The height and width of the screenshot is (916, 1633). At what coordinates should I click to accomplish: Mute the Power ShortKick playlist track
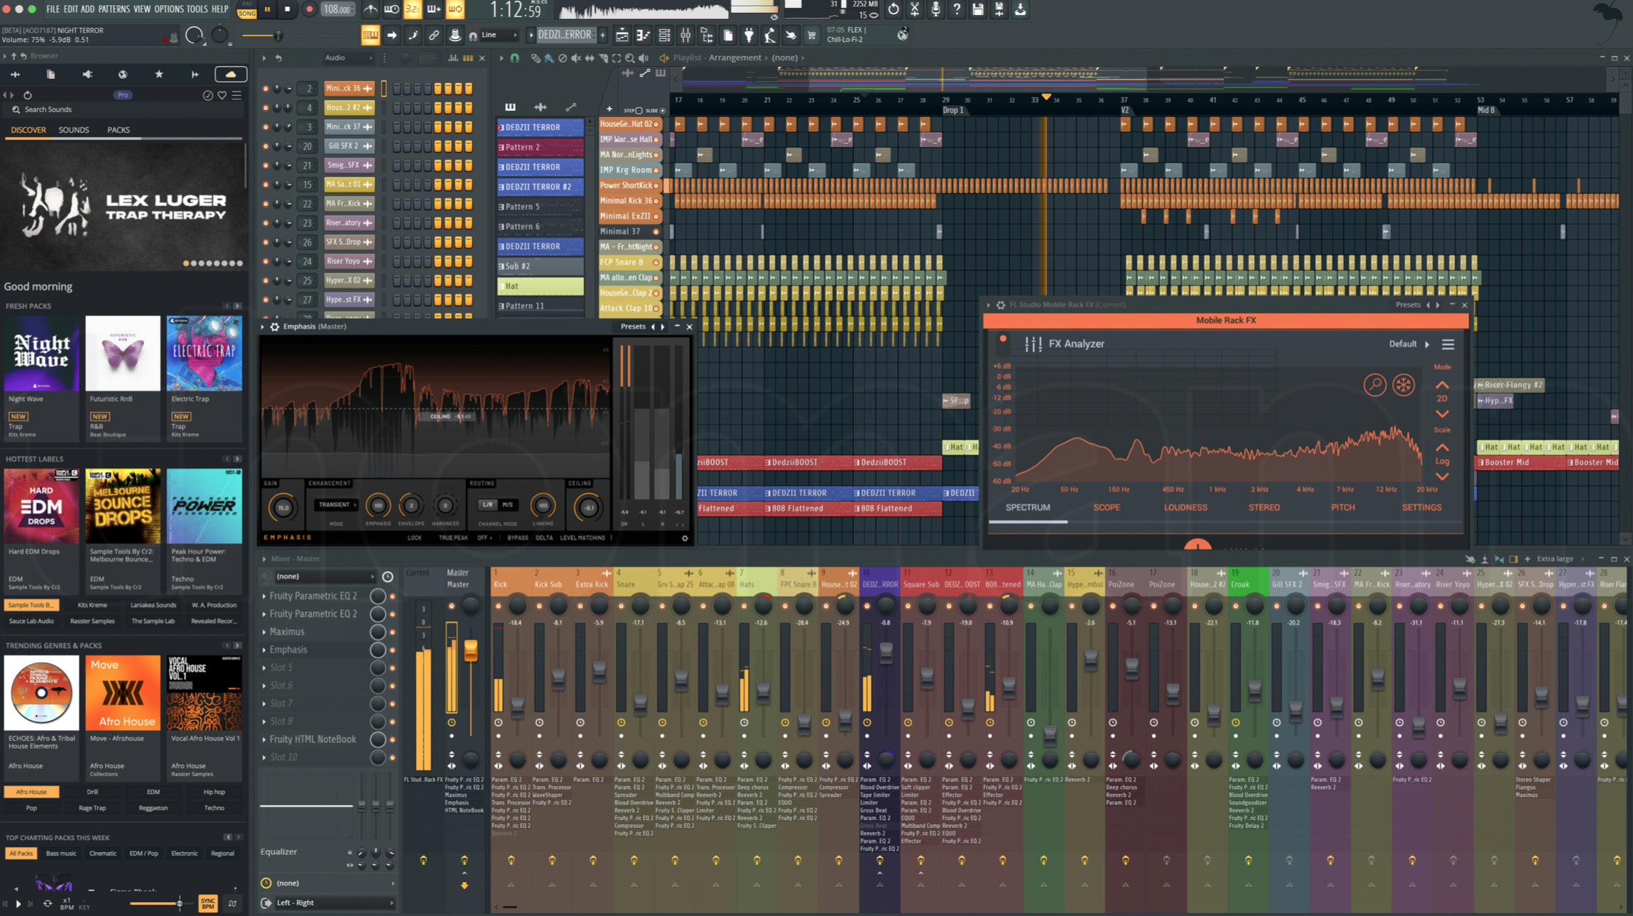coord(656,185)
